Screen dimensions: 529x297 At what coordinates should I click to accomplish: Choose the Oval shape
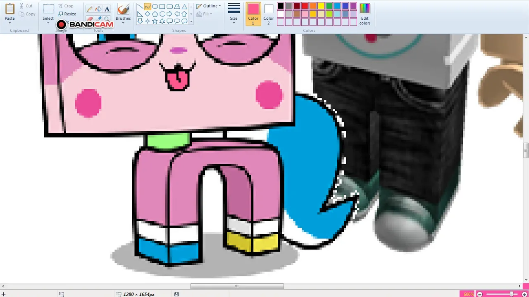pyautogui.click(x=155, y=7)
